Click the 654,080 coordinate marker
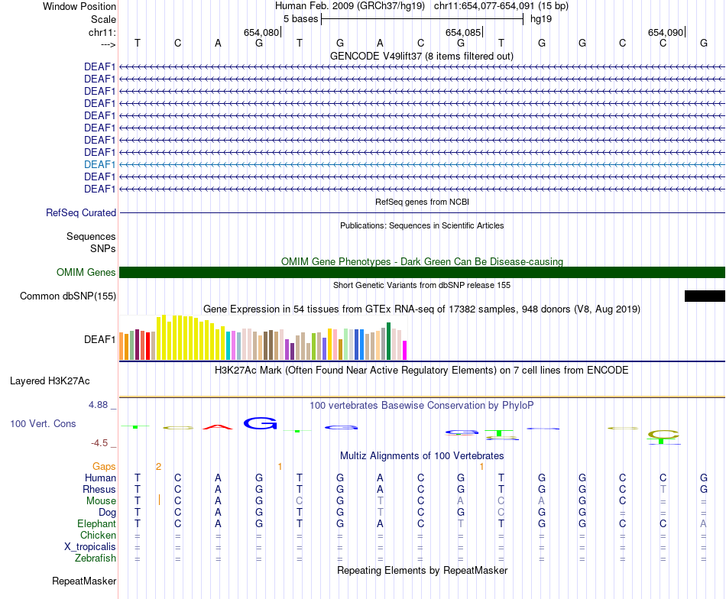Screen dimensions: 726x599 (261, 32)
